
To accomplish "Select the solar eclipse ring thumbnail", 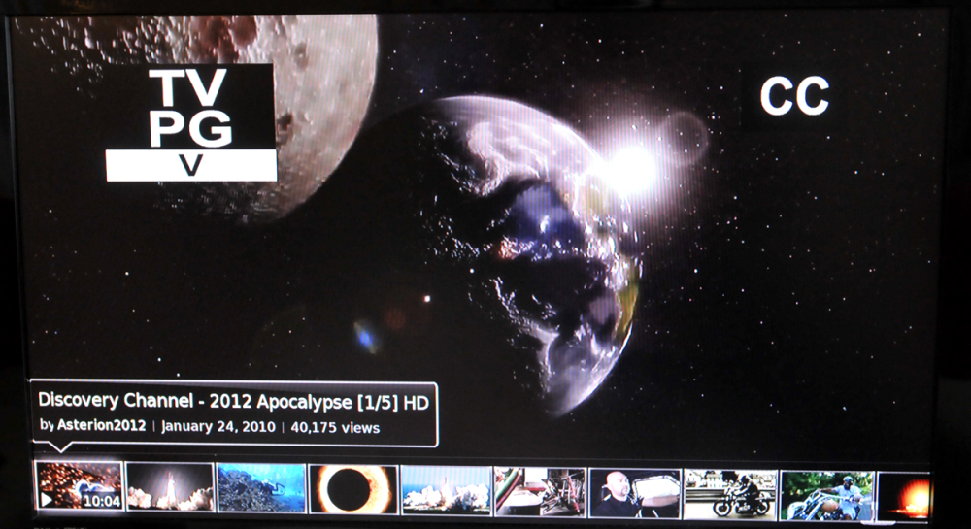I will (353, 489).
